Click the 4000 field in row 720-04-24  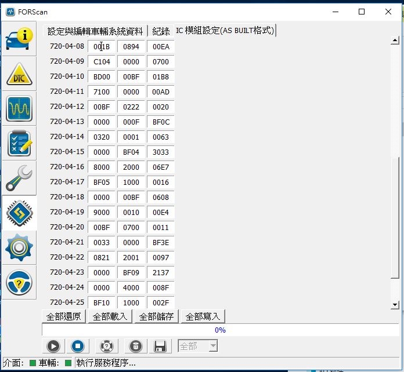(131, 287)
